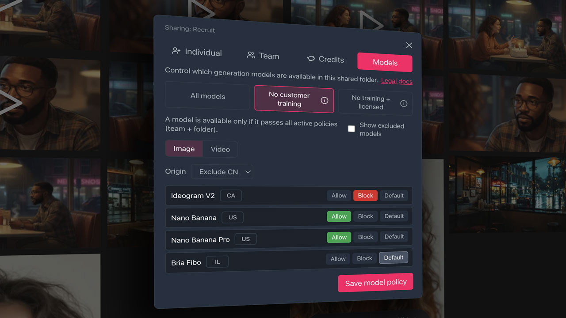Set Nano Banana Pro to Default
Screen dimensions: 566x318
click(x=394, y=237)
